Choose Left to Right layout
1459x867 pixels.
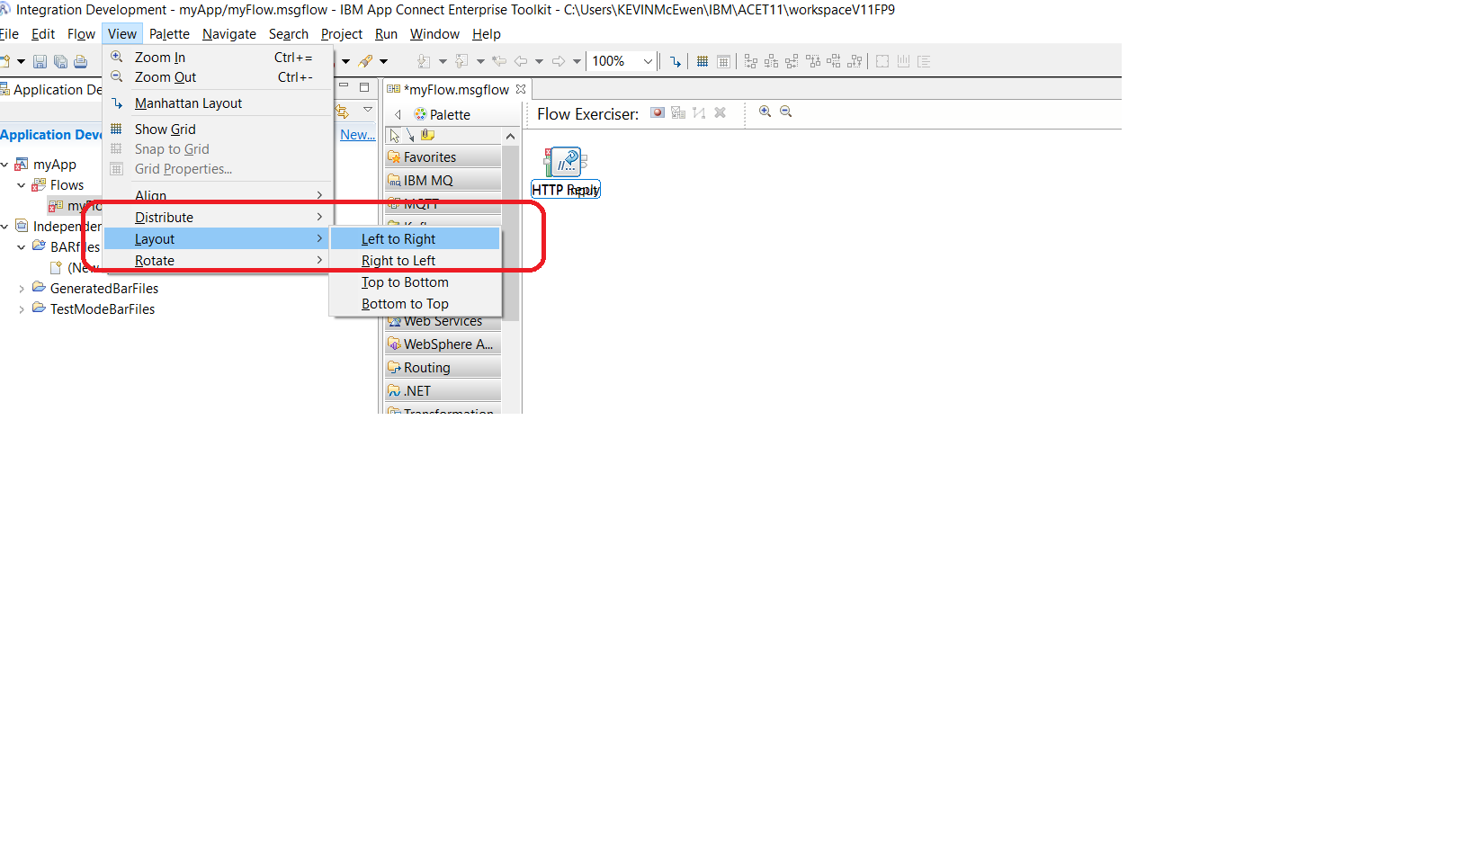(416, 239)
